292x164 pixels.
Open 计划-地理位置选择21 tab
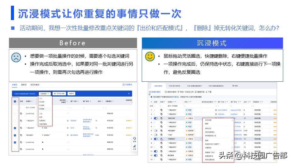(x=194, y=86)
